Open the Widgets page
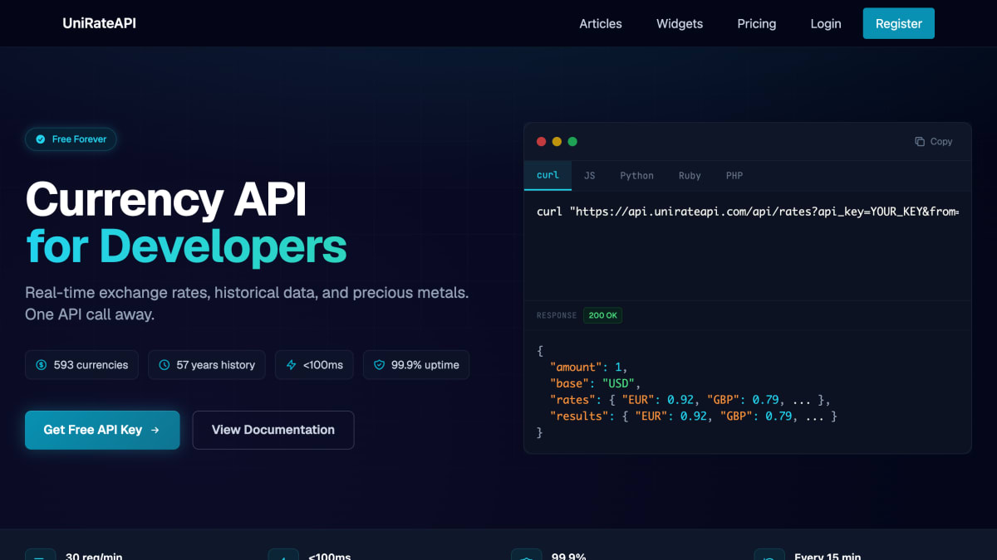The height and width of the screenshot is (560, 997). coord(680,23)
